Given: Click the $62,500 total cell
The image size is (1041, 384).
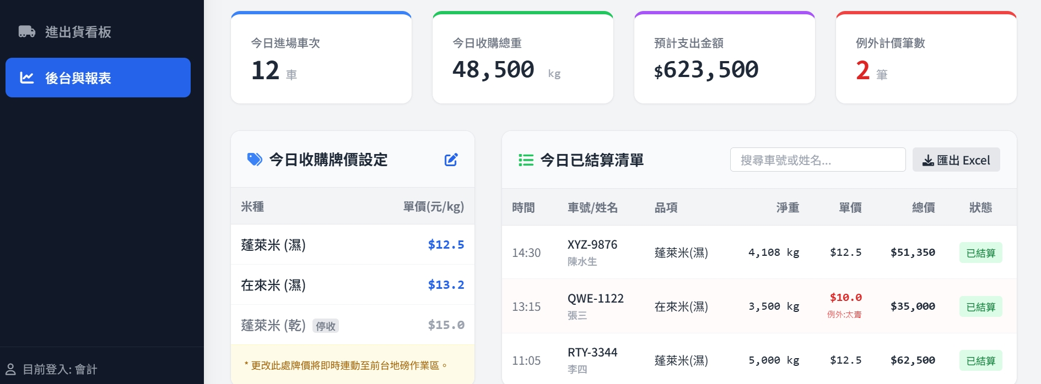Looking at the screenshot, I should [913, 360].
